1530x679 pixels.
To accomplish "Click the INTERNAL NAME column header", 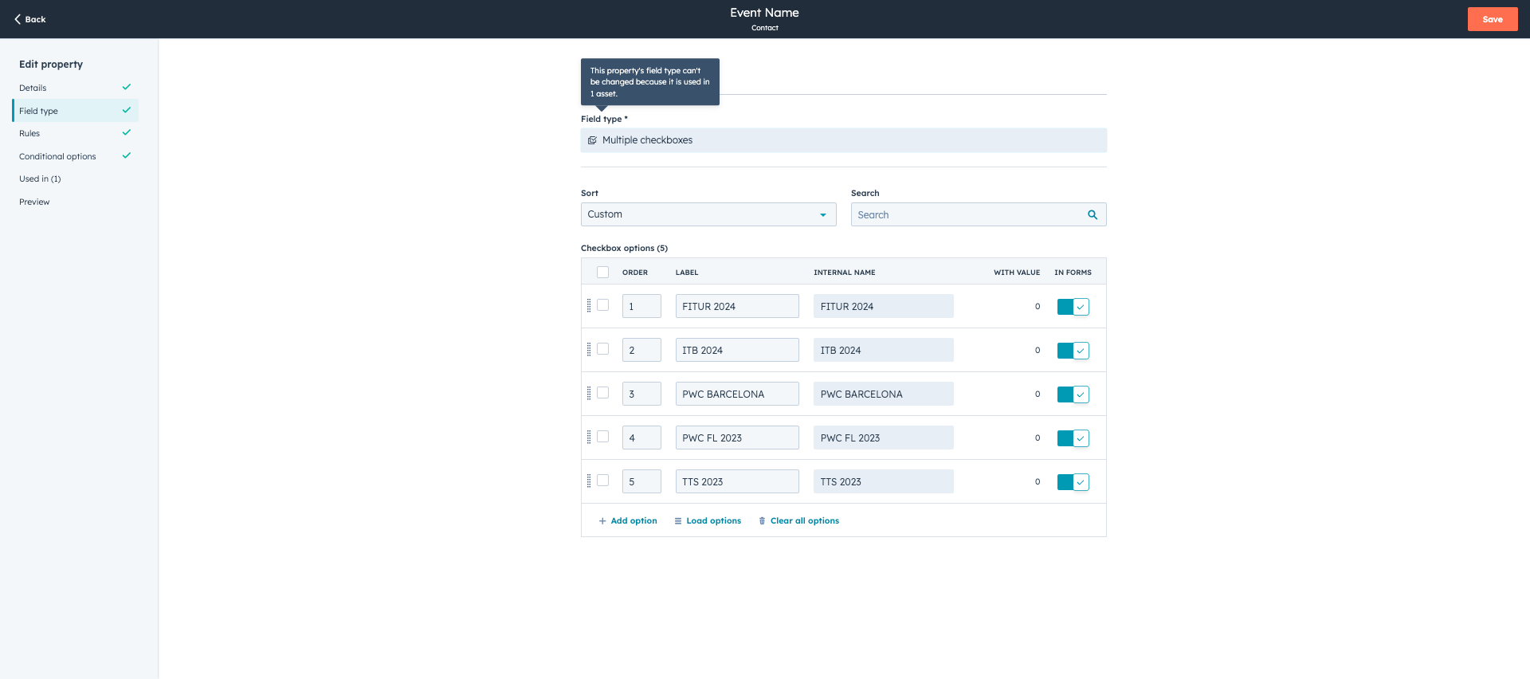I will coord(845,273).
